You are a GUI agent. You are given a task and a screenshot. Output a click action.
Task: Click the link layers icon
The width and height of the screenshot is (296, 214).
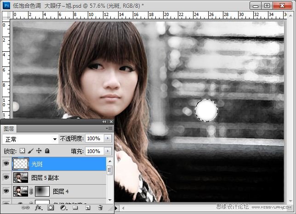(25, 208)
